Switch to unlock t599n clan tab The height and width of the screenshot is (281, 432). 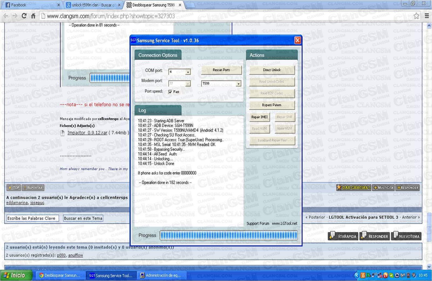(93, 5)
